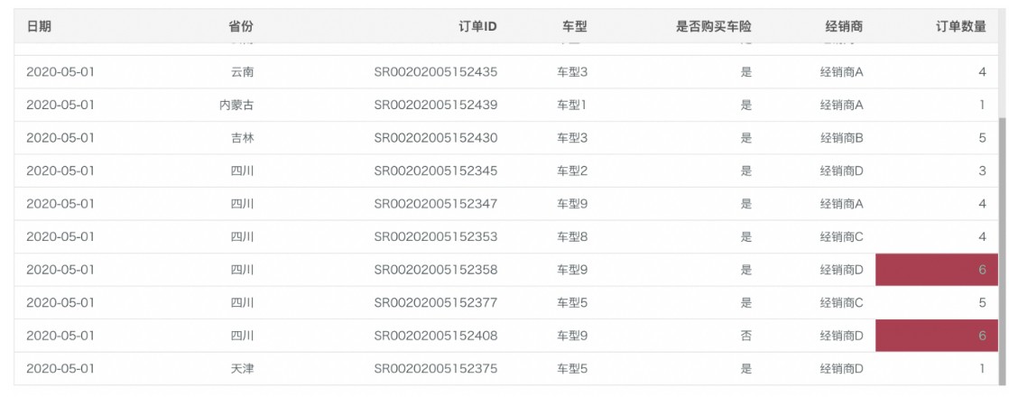Select the 订单ID column header
The width and height of the screenshot is (1009, 397).
pyautogui.click(x=477, y=26)
